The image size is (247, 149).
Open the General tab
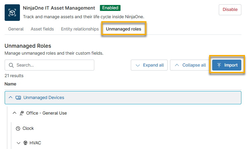click(x=16, y=29)
